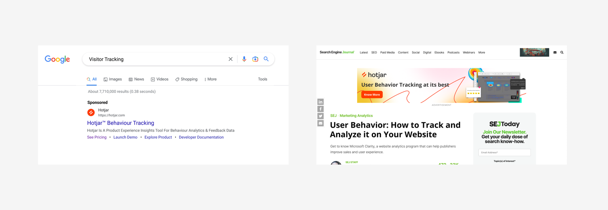608x210 pixels.
Task: Open the Latest menu in SEJ
Action: tap(364, 53)
